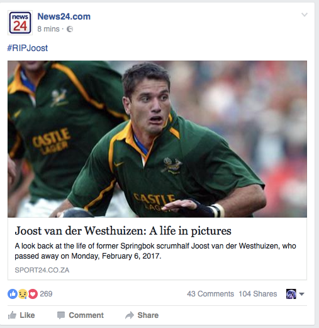Click the public globe privacy icon
Screen dimensions: 319x328
pos(70,29)
